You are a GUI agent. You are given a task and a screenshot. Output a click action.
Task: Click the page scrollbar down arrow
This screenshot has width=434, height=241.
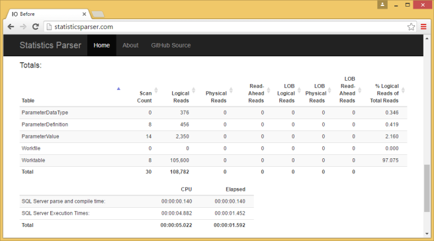click(x=427, y=234)
